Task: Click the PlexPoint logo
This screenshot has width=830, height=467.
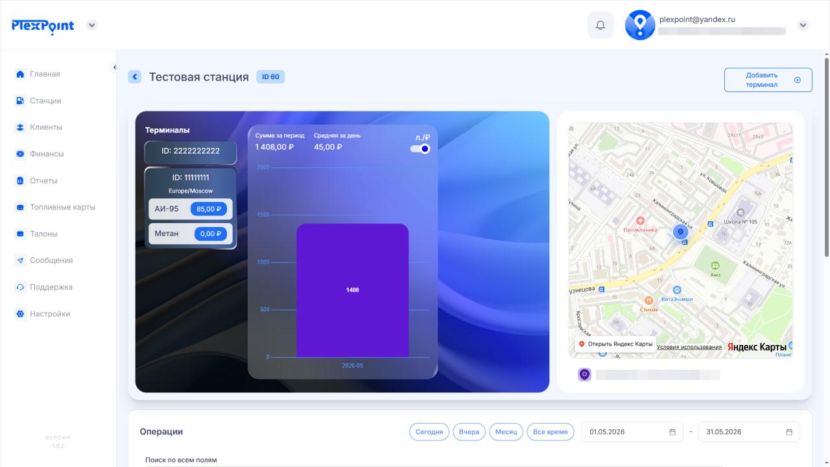Action: pyautogui.click(x=43, y=26)
